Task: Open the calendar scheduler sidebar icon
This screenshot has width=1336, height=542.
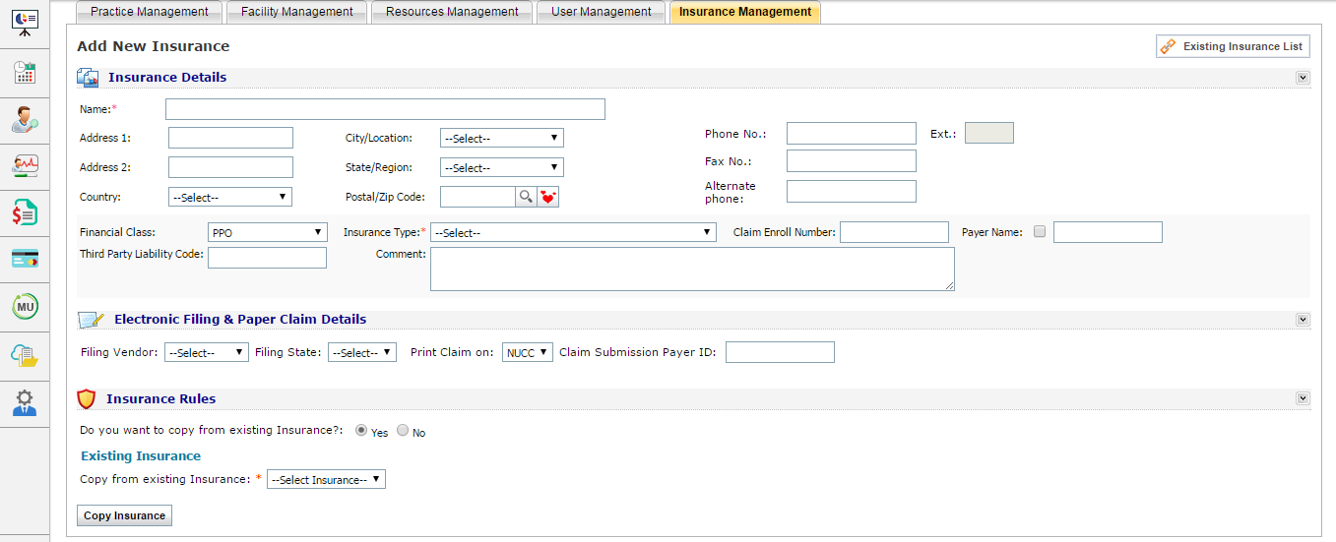Action: tap(25, 73)
